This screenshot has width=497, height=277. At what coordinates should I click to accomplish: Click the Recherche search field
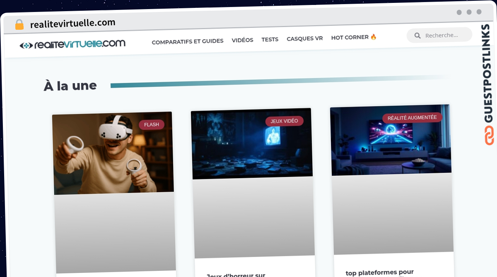[439, 35]
